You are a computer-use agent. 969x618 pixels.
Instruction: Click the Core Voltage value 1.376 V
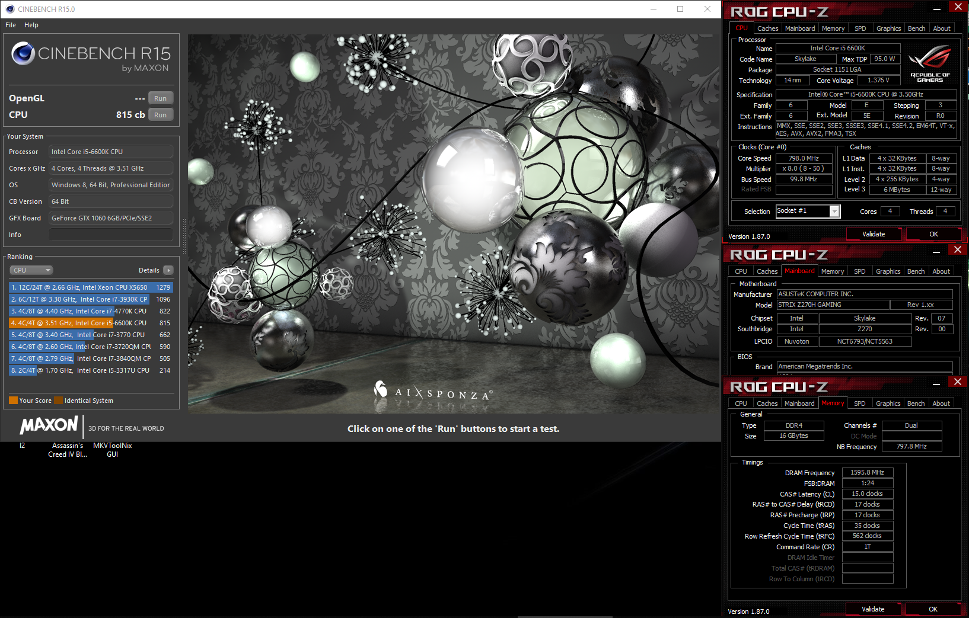click(878, 80)
